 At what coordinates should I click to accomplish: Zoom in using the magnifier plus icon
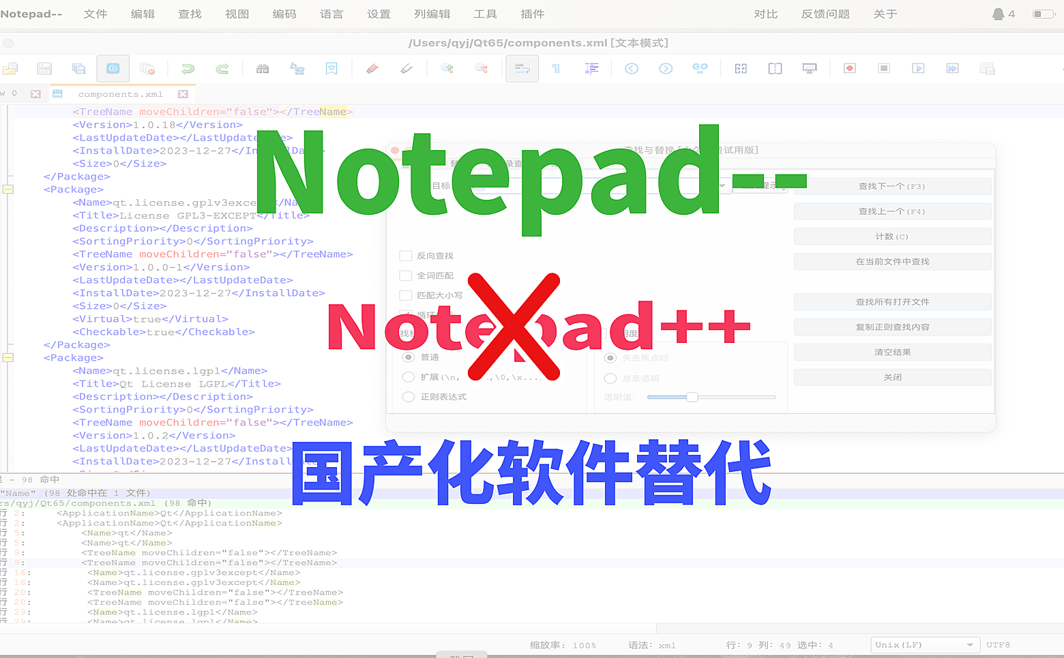[447, 68]
